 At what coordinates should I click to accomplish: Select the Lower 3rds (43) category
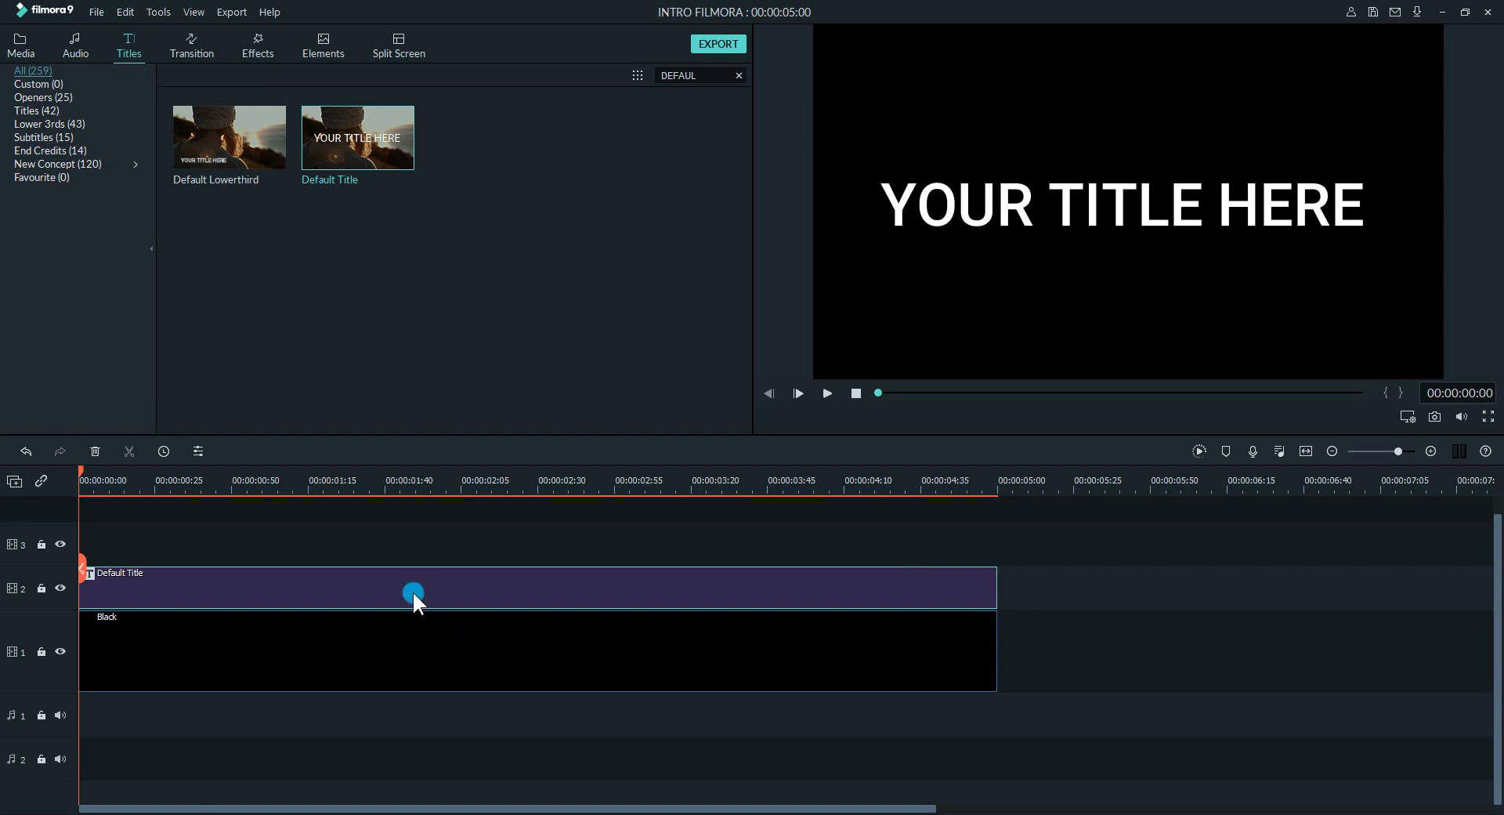[49, 124]
